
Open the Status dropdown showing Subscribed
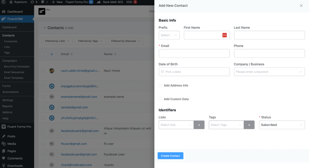pos(282,125)
